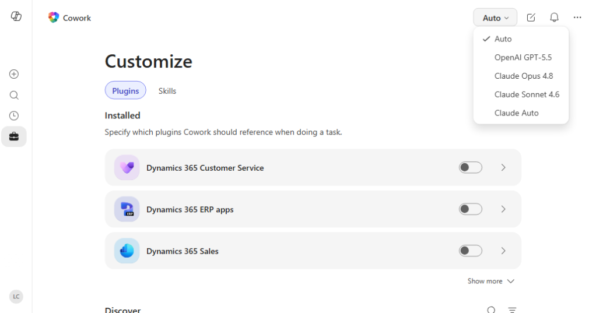Image resolution: width=596 pixels, height=313 pixels.
Task: Enable Dynamics 365 Customer Service plugin toggle
Action: pyautogui.click(x=470, y=167)
